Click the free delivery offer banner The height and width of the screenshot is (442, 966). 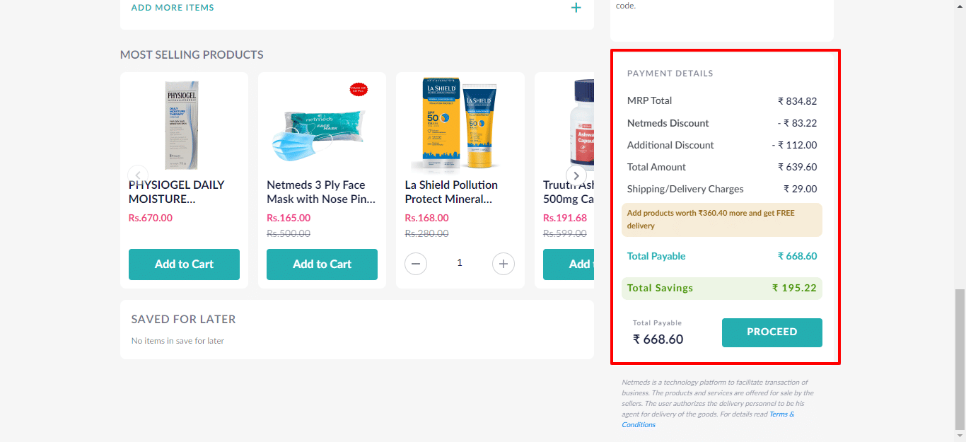tap(721, 219)
